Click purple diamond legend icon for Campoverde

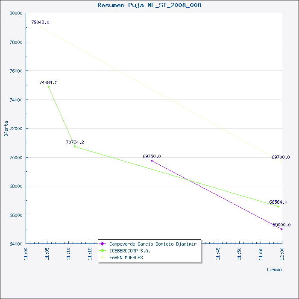pos(103,244)
